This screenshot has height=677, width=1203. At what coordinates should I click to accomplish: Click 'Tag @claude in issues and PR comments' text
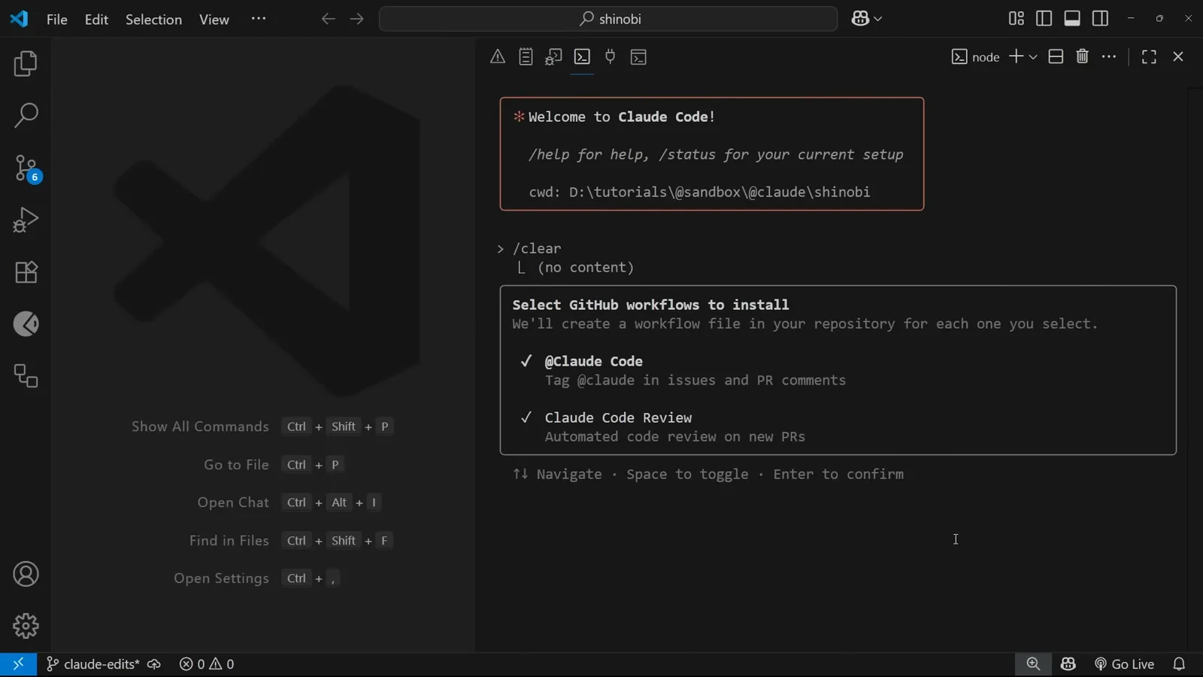coord(695,381)
